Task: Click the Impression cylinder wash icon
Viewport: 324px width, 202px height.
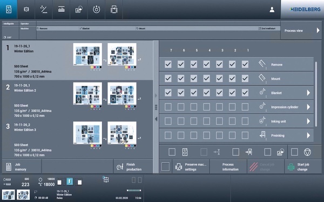Action: click(262, 106)
